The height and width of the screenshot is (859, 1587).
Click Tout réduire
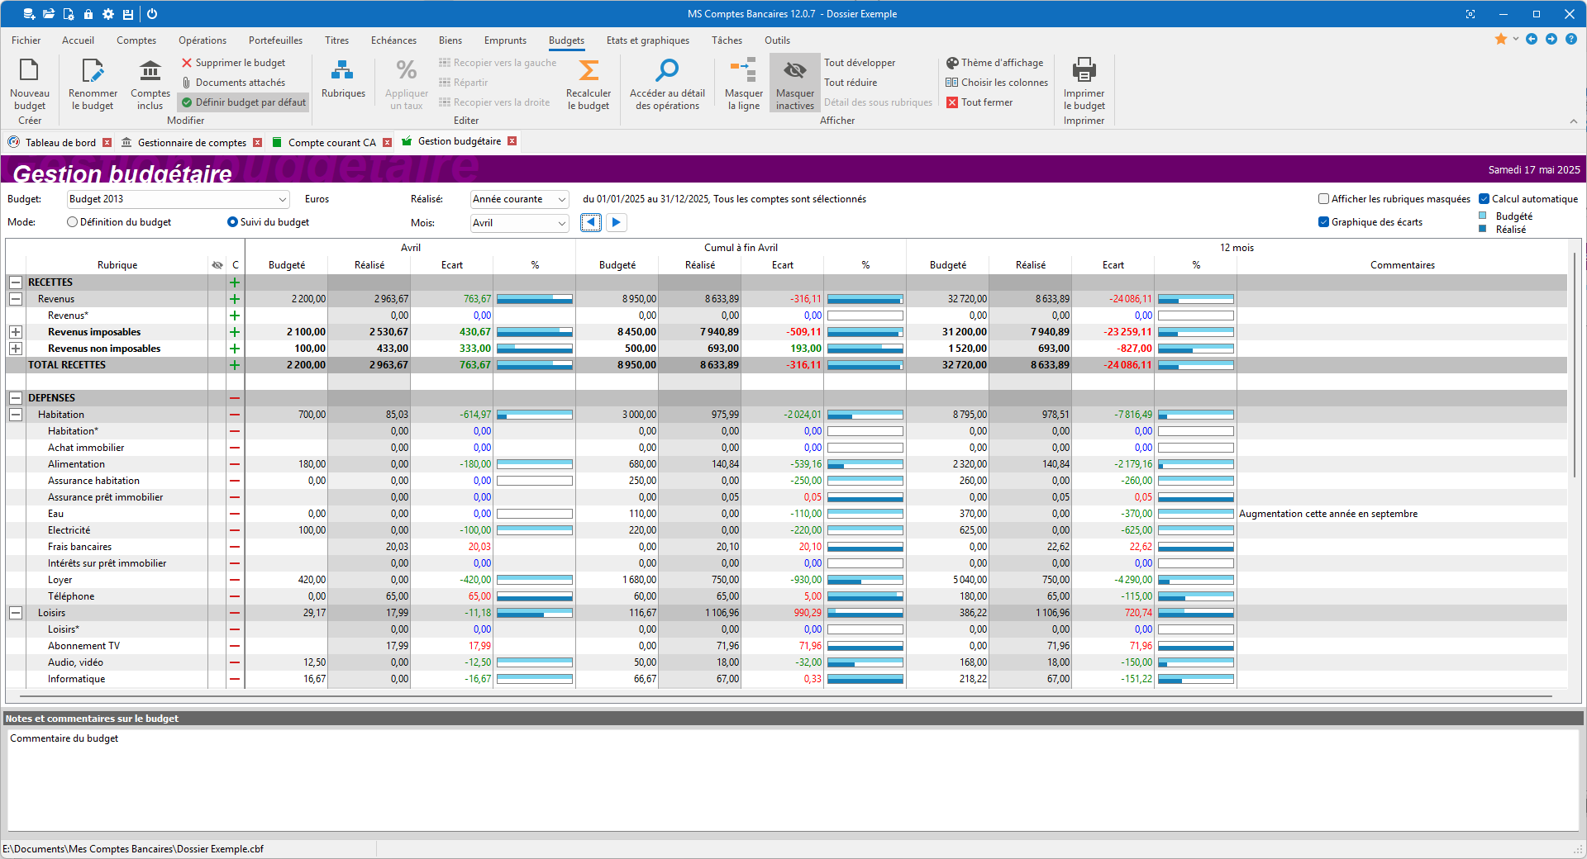pos(851,83)
